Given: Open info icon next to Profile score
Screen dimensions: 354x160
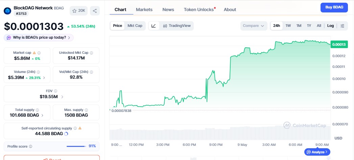Looking at the screenshot, I should coord(30,146).
